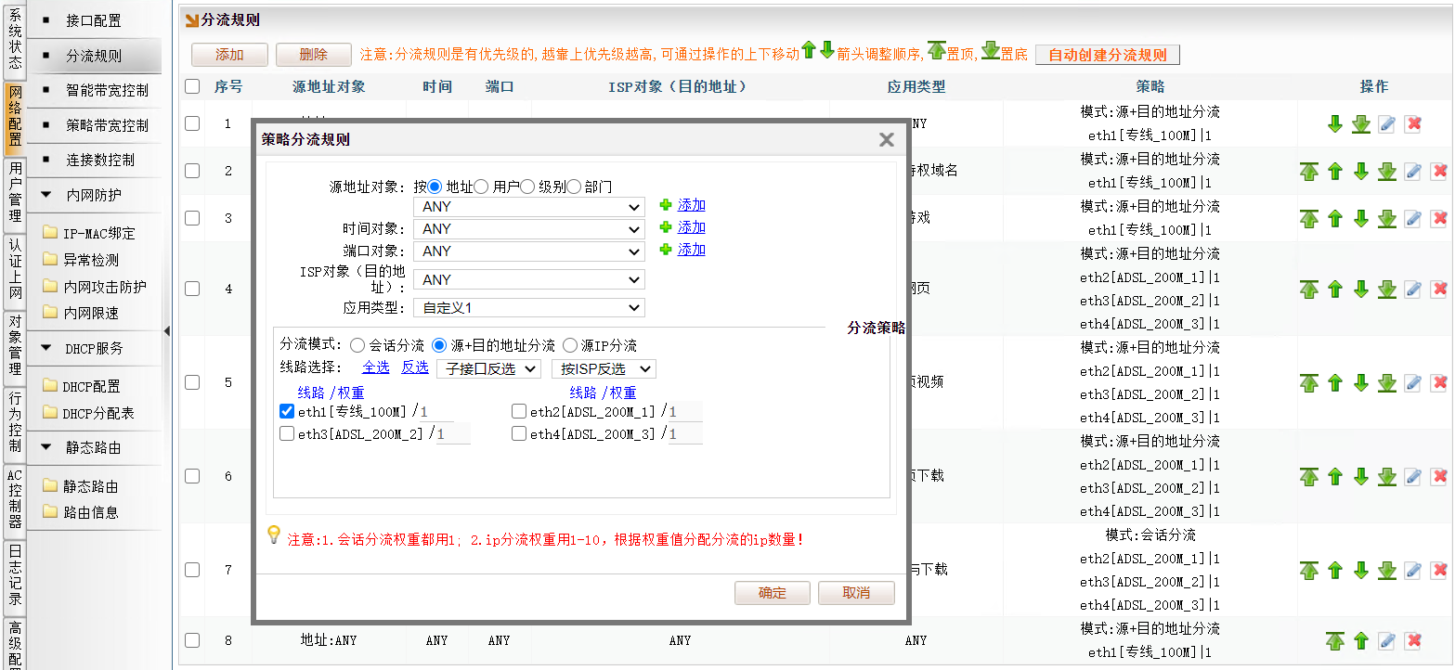Send rule 7 to the bottom

(1386, 570)
